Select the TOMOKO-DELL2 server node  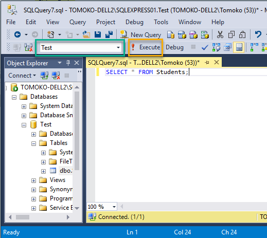coord(46,87)
